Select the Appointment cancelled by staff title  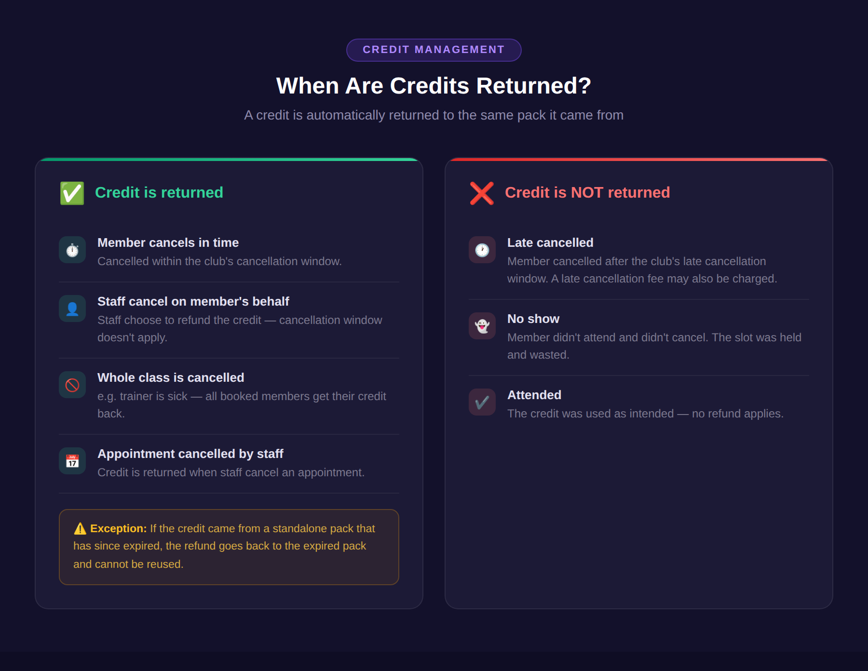tap(190, 454)
